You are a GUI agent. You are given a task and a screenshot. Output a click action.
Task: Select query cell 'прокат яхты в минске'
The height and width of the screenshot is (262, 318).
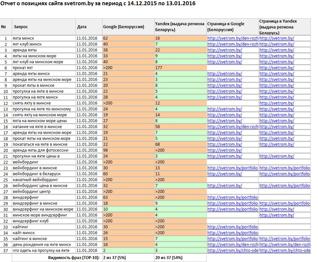click(44, 85)
